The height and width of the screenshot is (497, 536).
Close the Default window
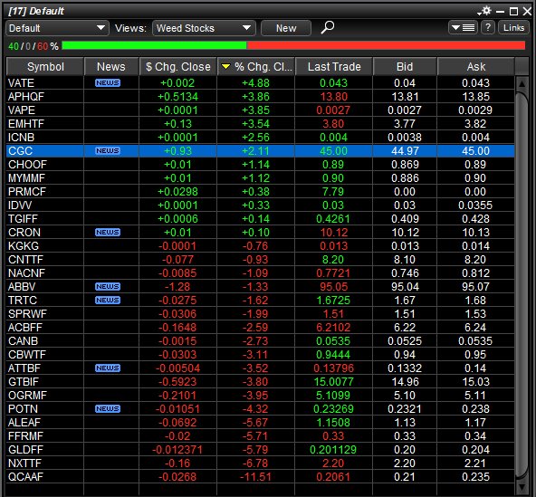[x=527, y=12]
